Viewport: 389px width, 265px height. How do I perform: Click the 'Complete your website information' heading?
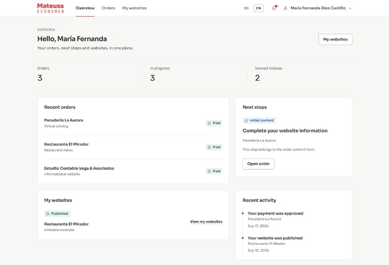pyautogui.click(x=285, y=131)
